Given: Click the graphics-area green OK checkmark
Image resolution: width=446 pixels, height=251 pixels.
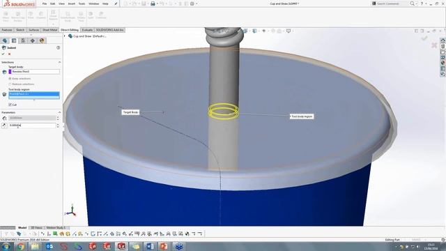Looking at the screenshot, I should point(424,38).
